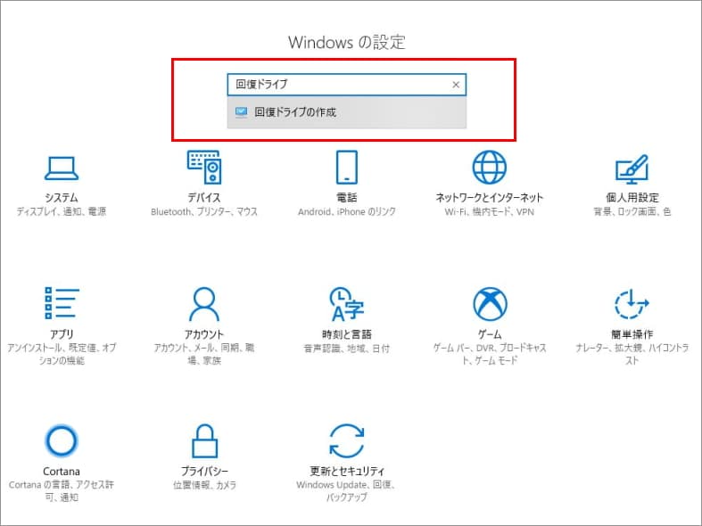Image resolution: width=702 pixels, height=526 pixels.
Task: Click the 回復ドライブ search input field
Action: point(346,85)
